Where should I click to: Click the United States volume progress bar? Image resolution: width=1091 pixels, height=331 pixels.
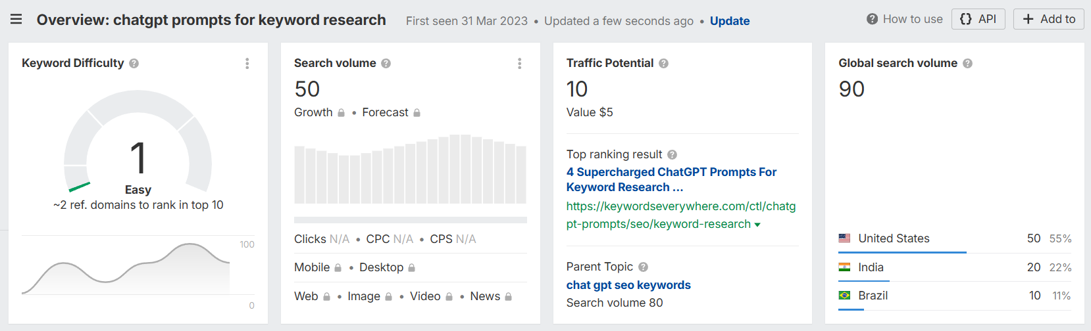coord(902,252)
